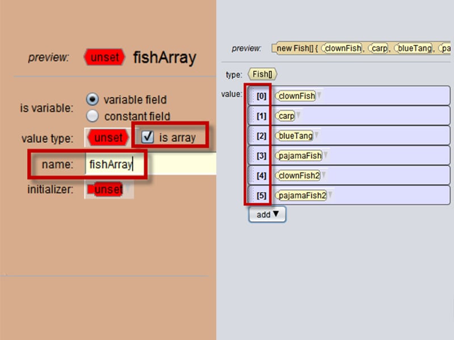Viewport: 454px width, 340px height.
Task: Open dropdown arrow next to pajamaFish at index 3
Action: tap(325, 155)
